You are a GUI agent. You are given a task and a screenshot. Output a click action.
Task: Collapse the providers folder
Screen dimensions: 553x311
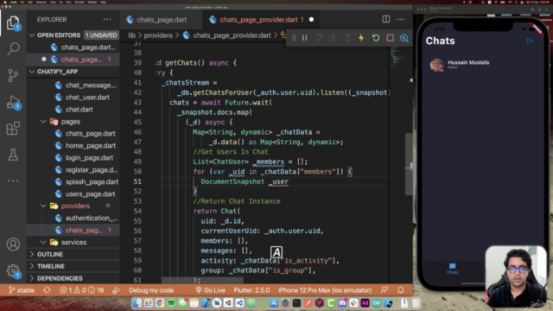43,206
